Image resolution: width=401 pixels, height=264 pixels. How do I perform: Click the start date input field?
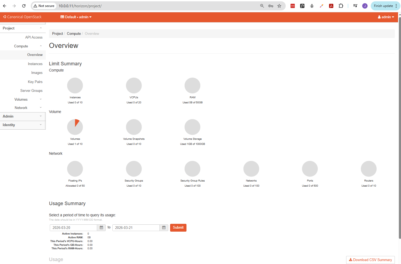click(73, 228)
